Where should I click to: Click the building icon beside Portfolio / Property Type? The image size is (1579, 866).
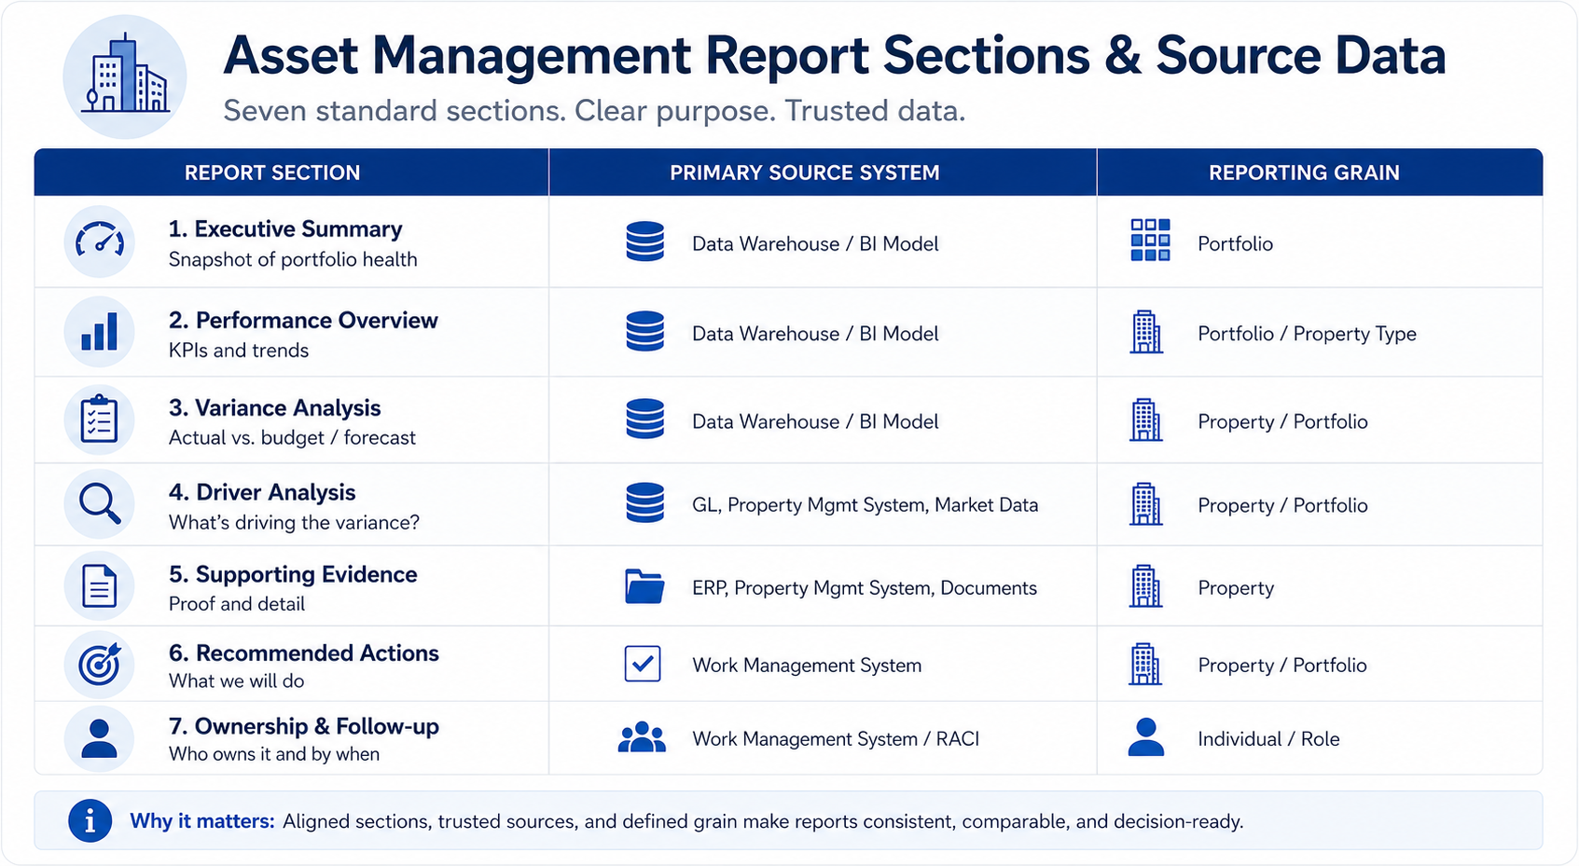click(x=1146, y=332)
